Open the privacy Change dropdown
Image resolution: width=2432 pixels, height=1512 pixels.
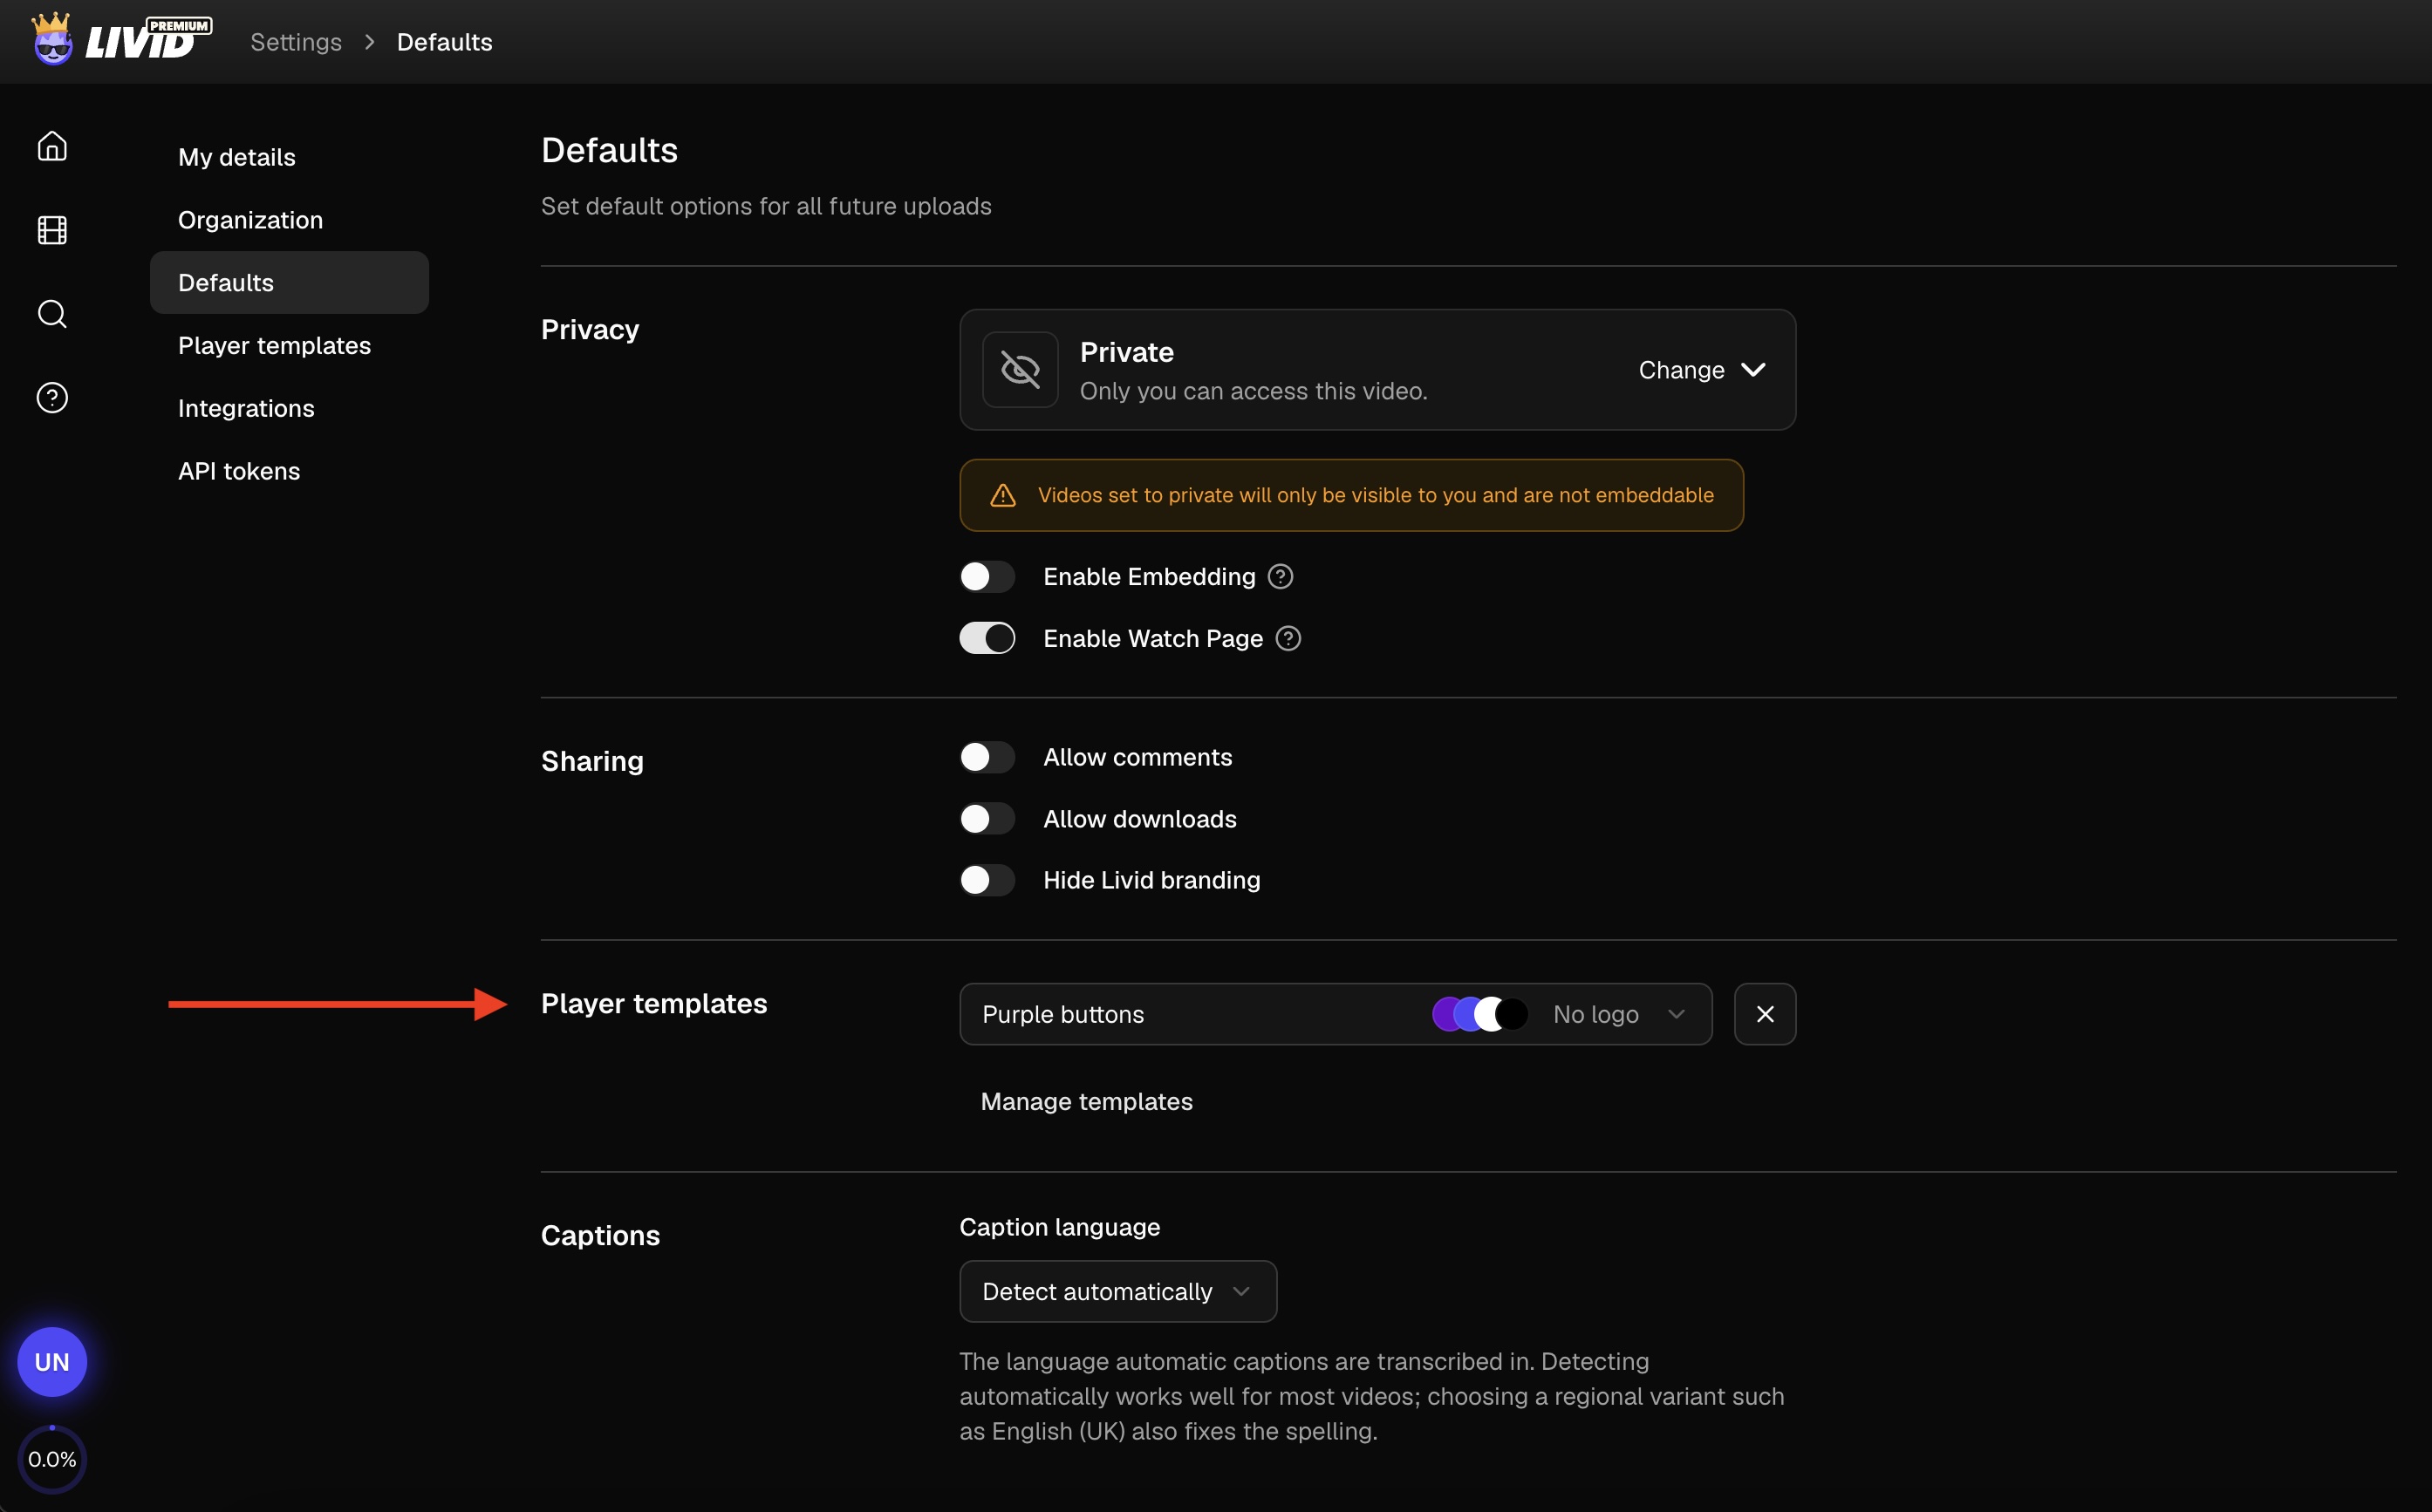tap(1702, 370)
